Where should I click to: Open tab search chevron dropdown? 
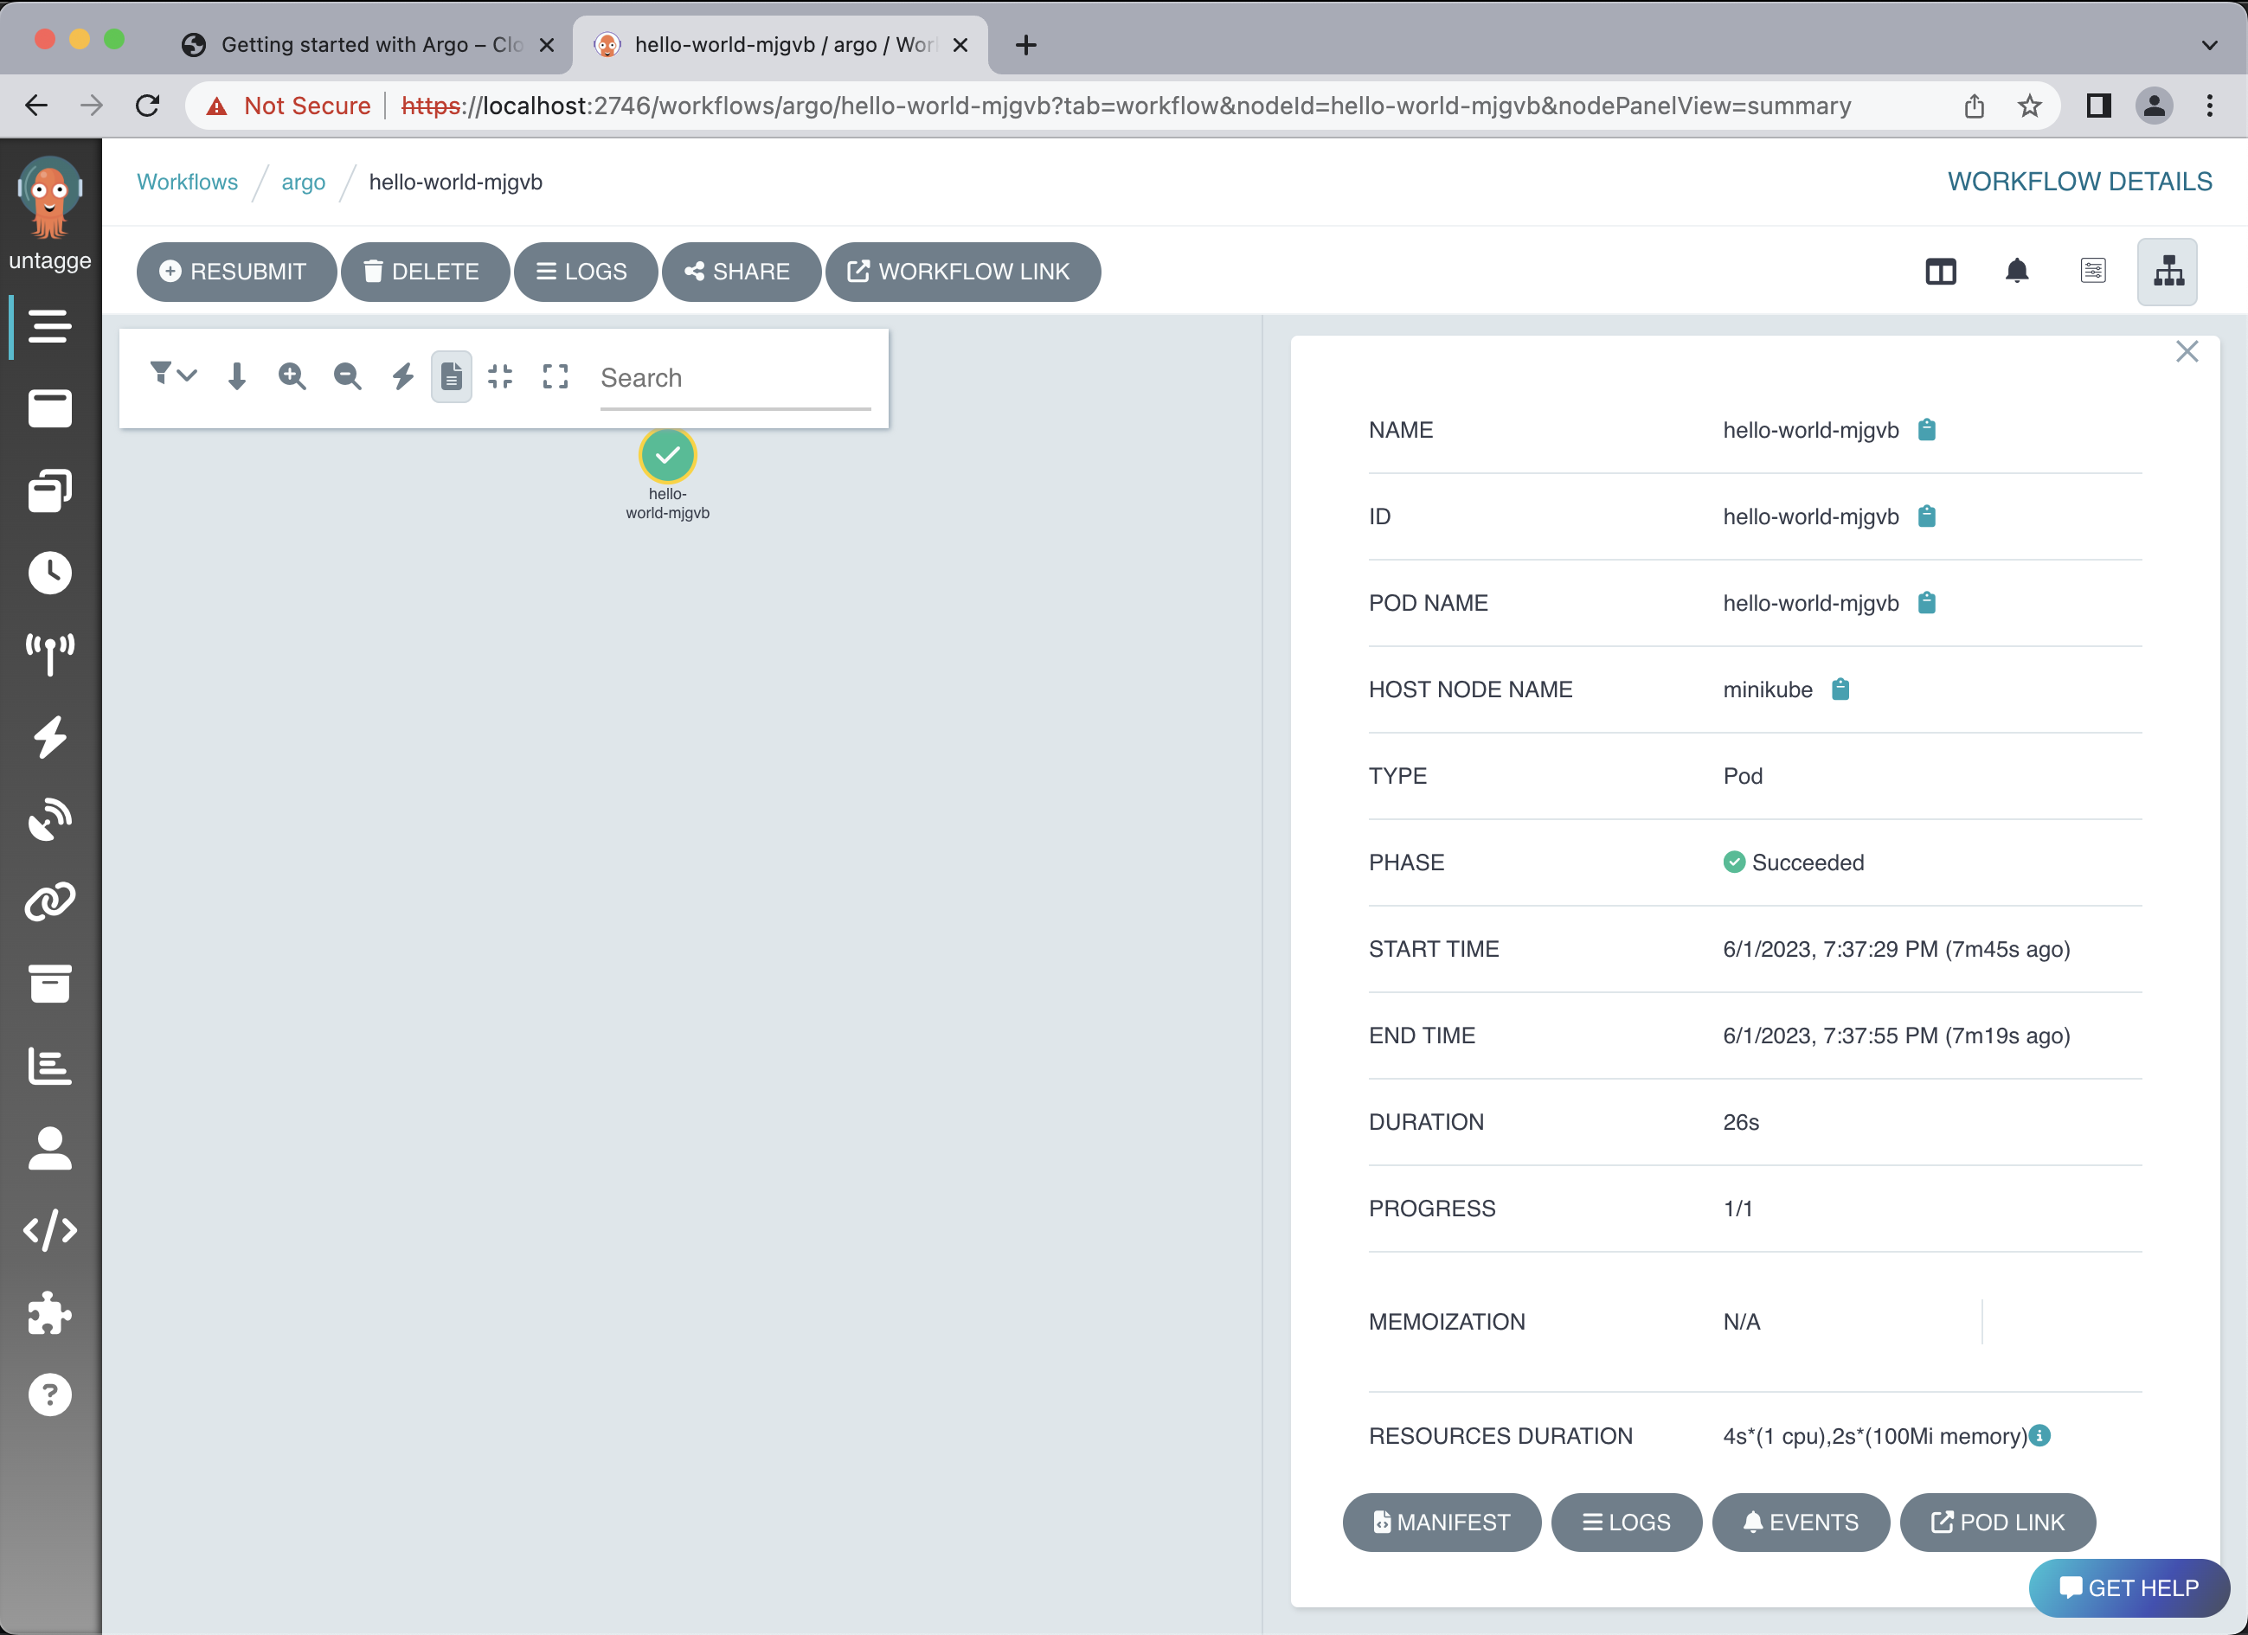click(x=2209, y=45)
